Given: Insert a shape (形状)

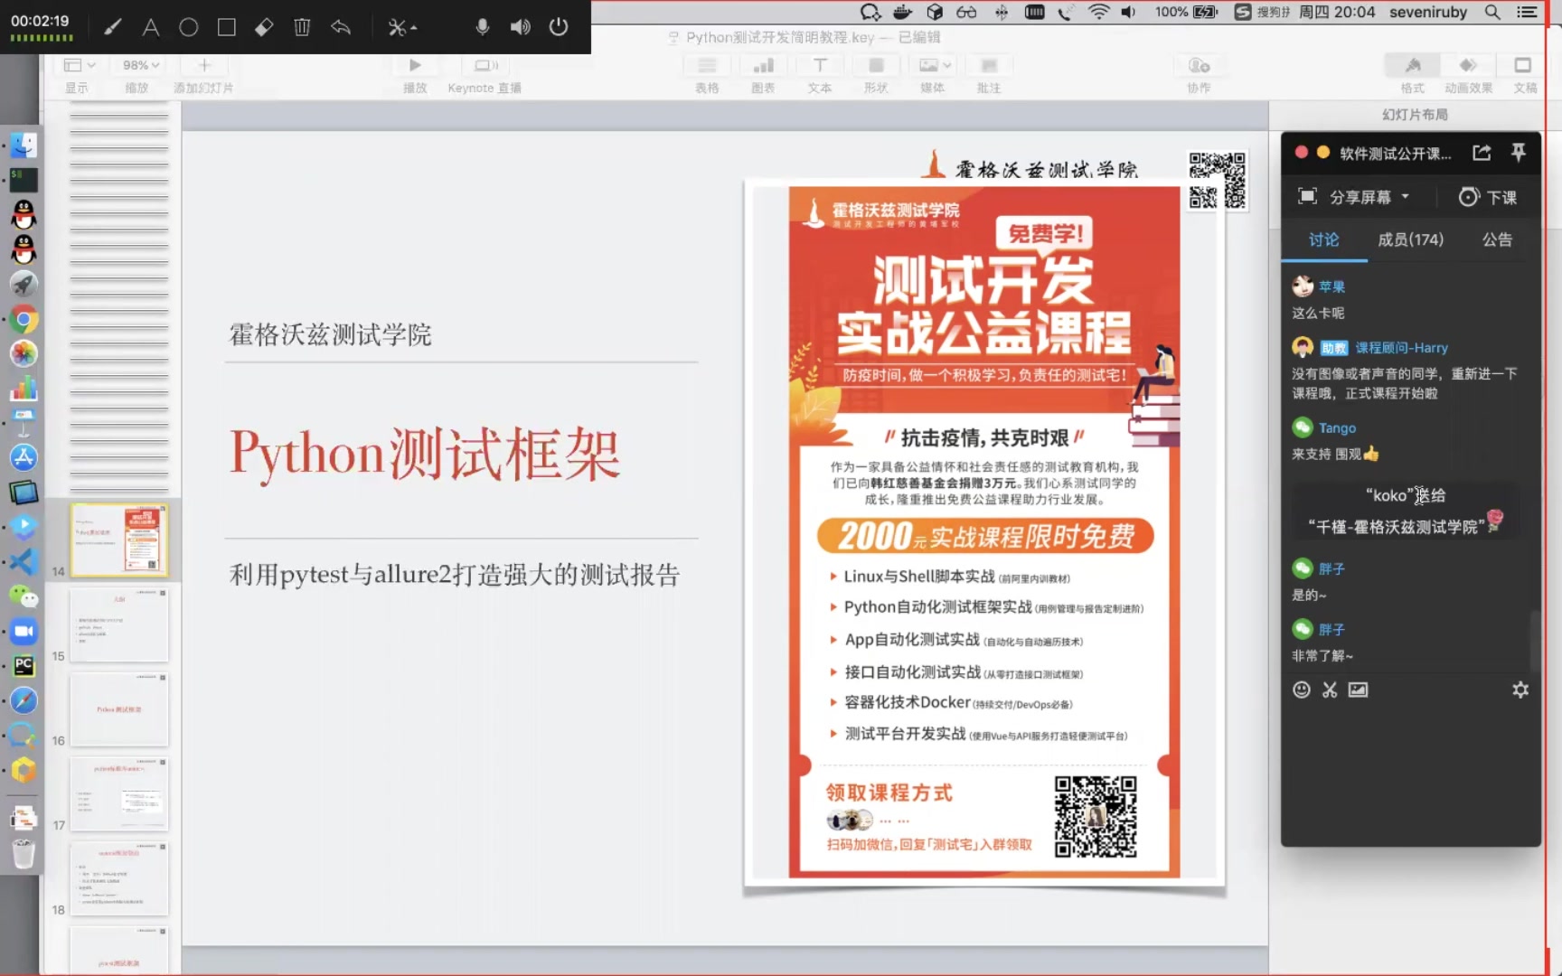Looking at the screenshot, I should (x=876, y=65).
